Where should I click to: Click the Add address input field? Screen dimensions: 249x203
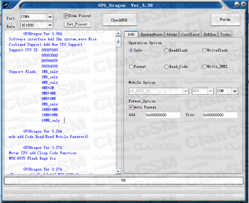163,115
